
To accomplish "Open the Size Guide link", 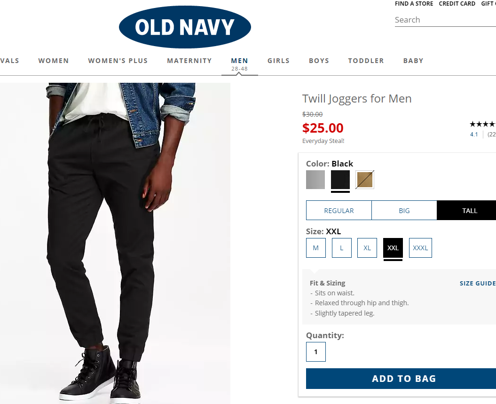I will point(477,283).
